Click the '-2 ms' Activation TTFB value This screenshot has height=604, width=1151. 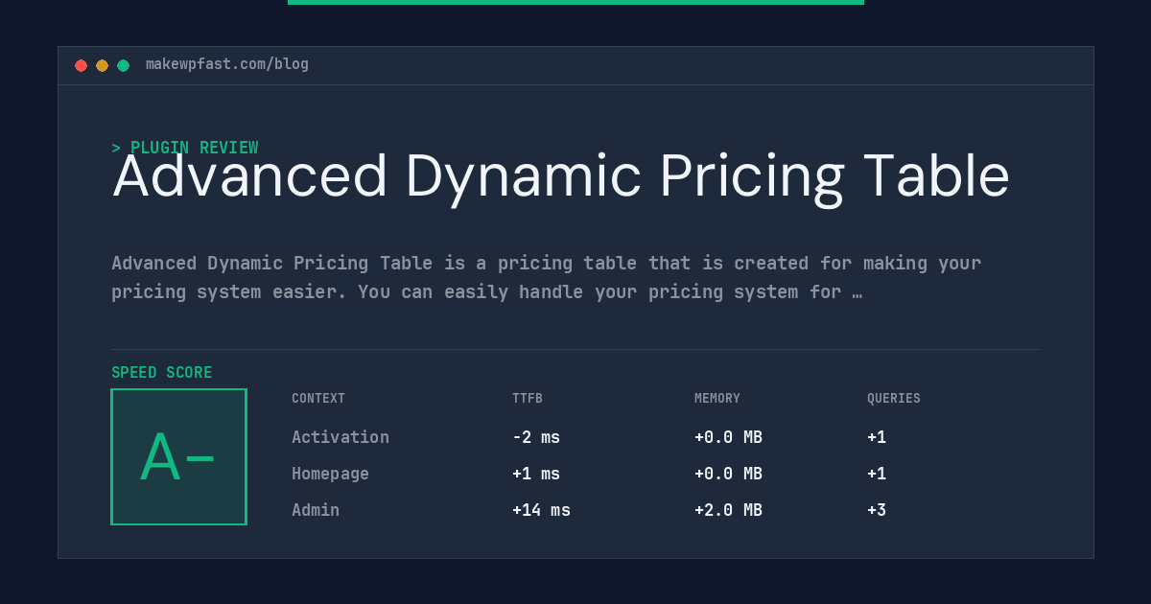point(536,437)
